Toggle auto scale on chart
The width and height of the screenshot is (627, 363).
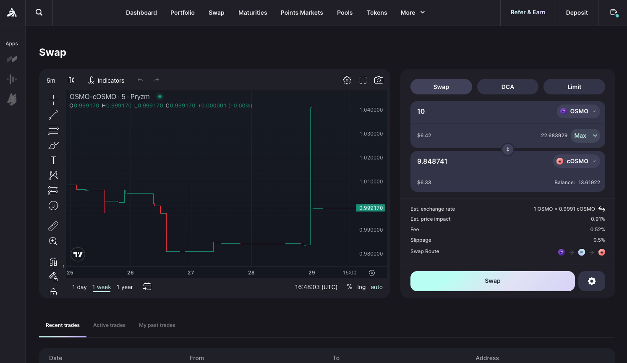376,287
